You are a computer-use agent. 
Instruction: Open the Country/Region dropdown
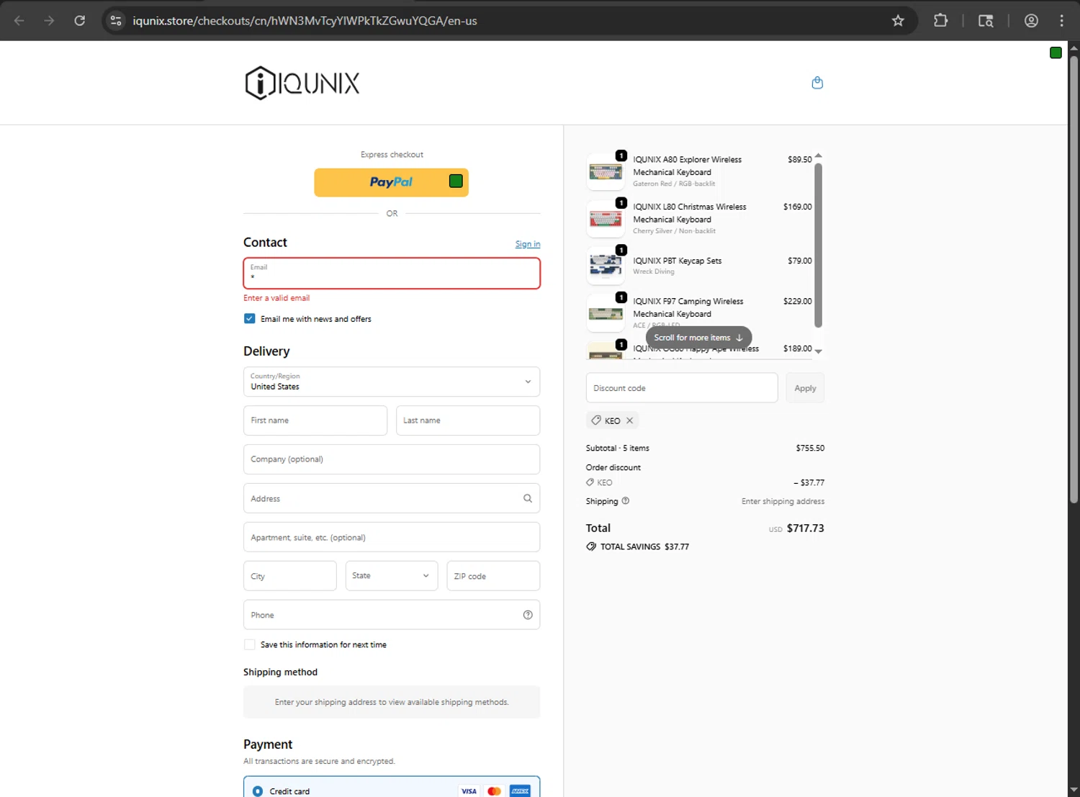click(392, 382)
